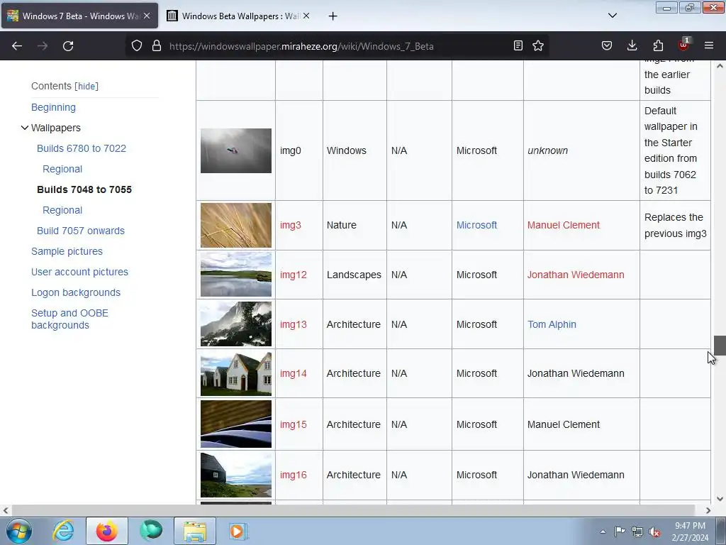
Task: Show site security lock info
Action: click(157, 45)
